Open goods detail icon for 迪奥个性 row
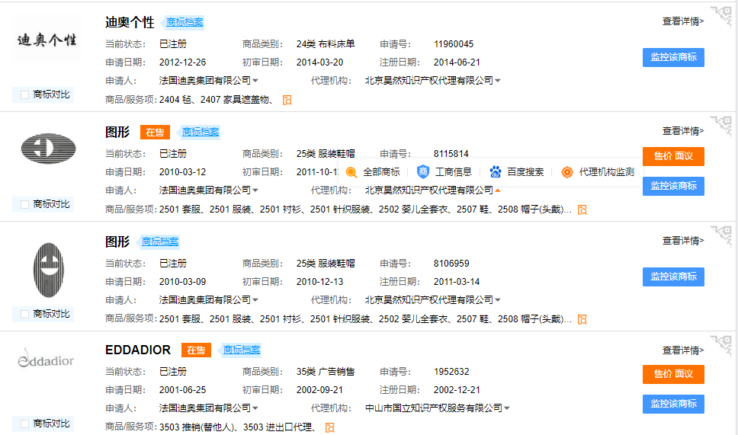The image size is (738, 435). point(287,100)
